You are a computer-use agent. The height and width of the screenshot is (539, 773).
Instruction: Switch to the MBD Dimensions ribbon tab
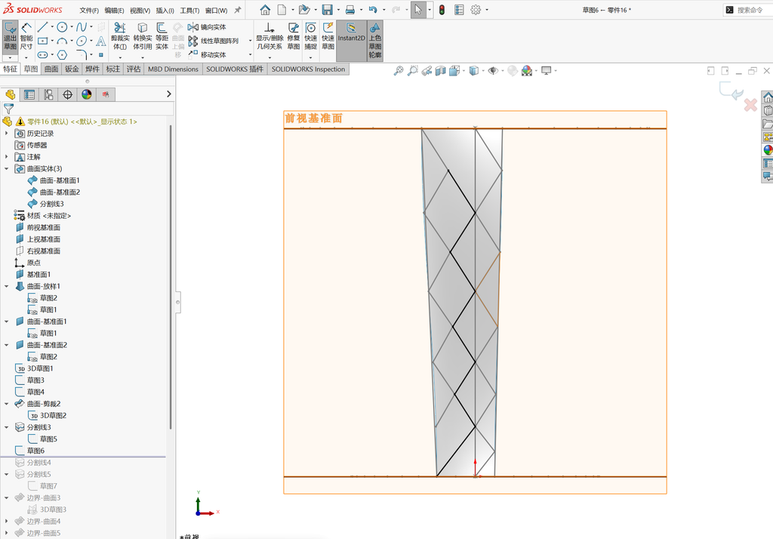coord(173,69)
